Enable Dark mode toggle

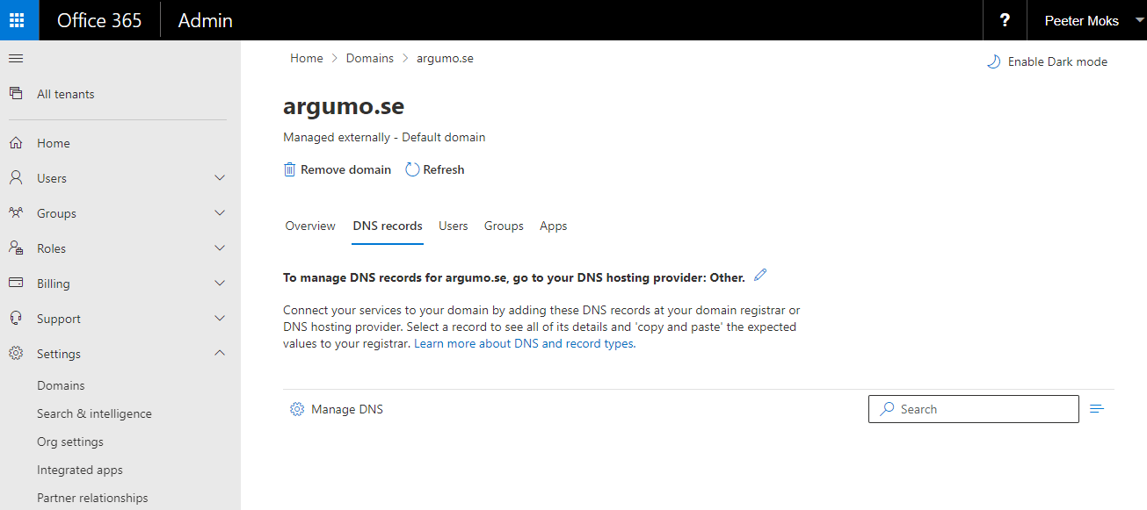pos(1048,61)
